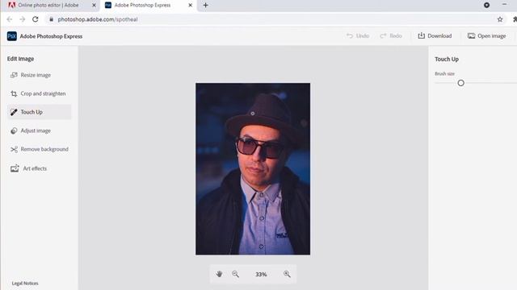Screen dimensions: 517x290
Task: Click the 33% zoom level value
Action: (261, 274)
